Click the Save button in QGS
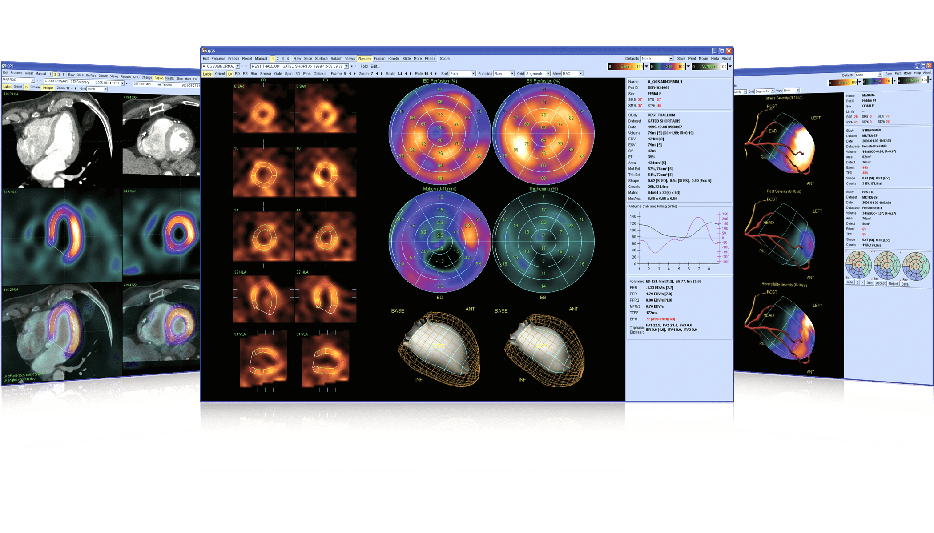Image resolution: width=934 pixels, height=533 pixels. pos(681,59)
